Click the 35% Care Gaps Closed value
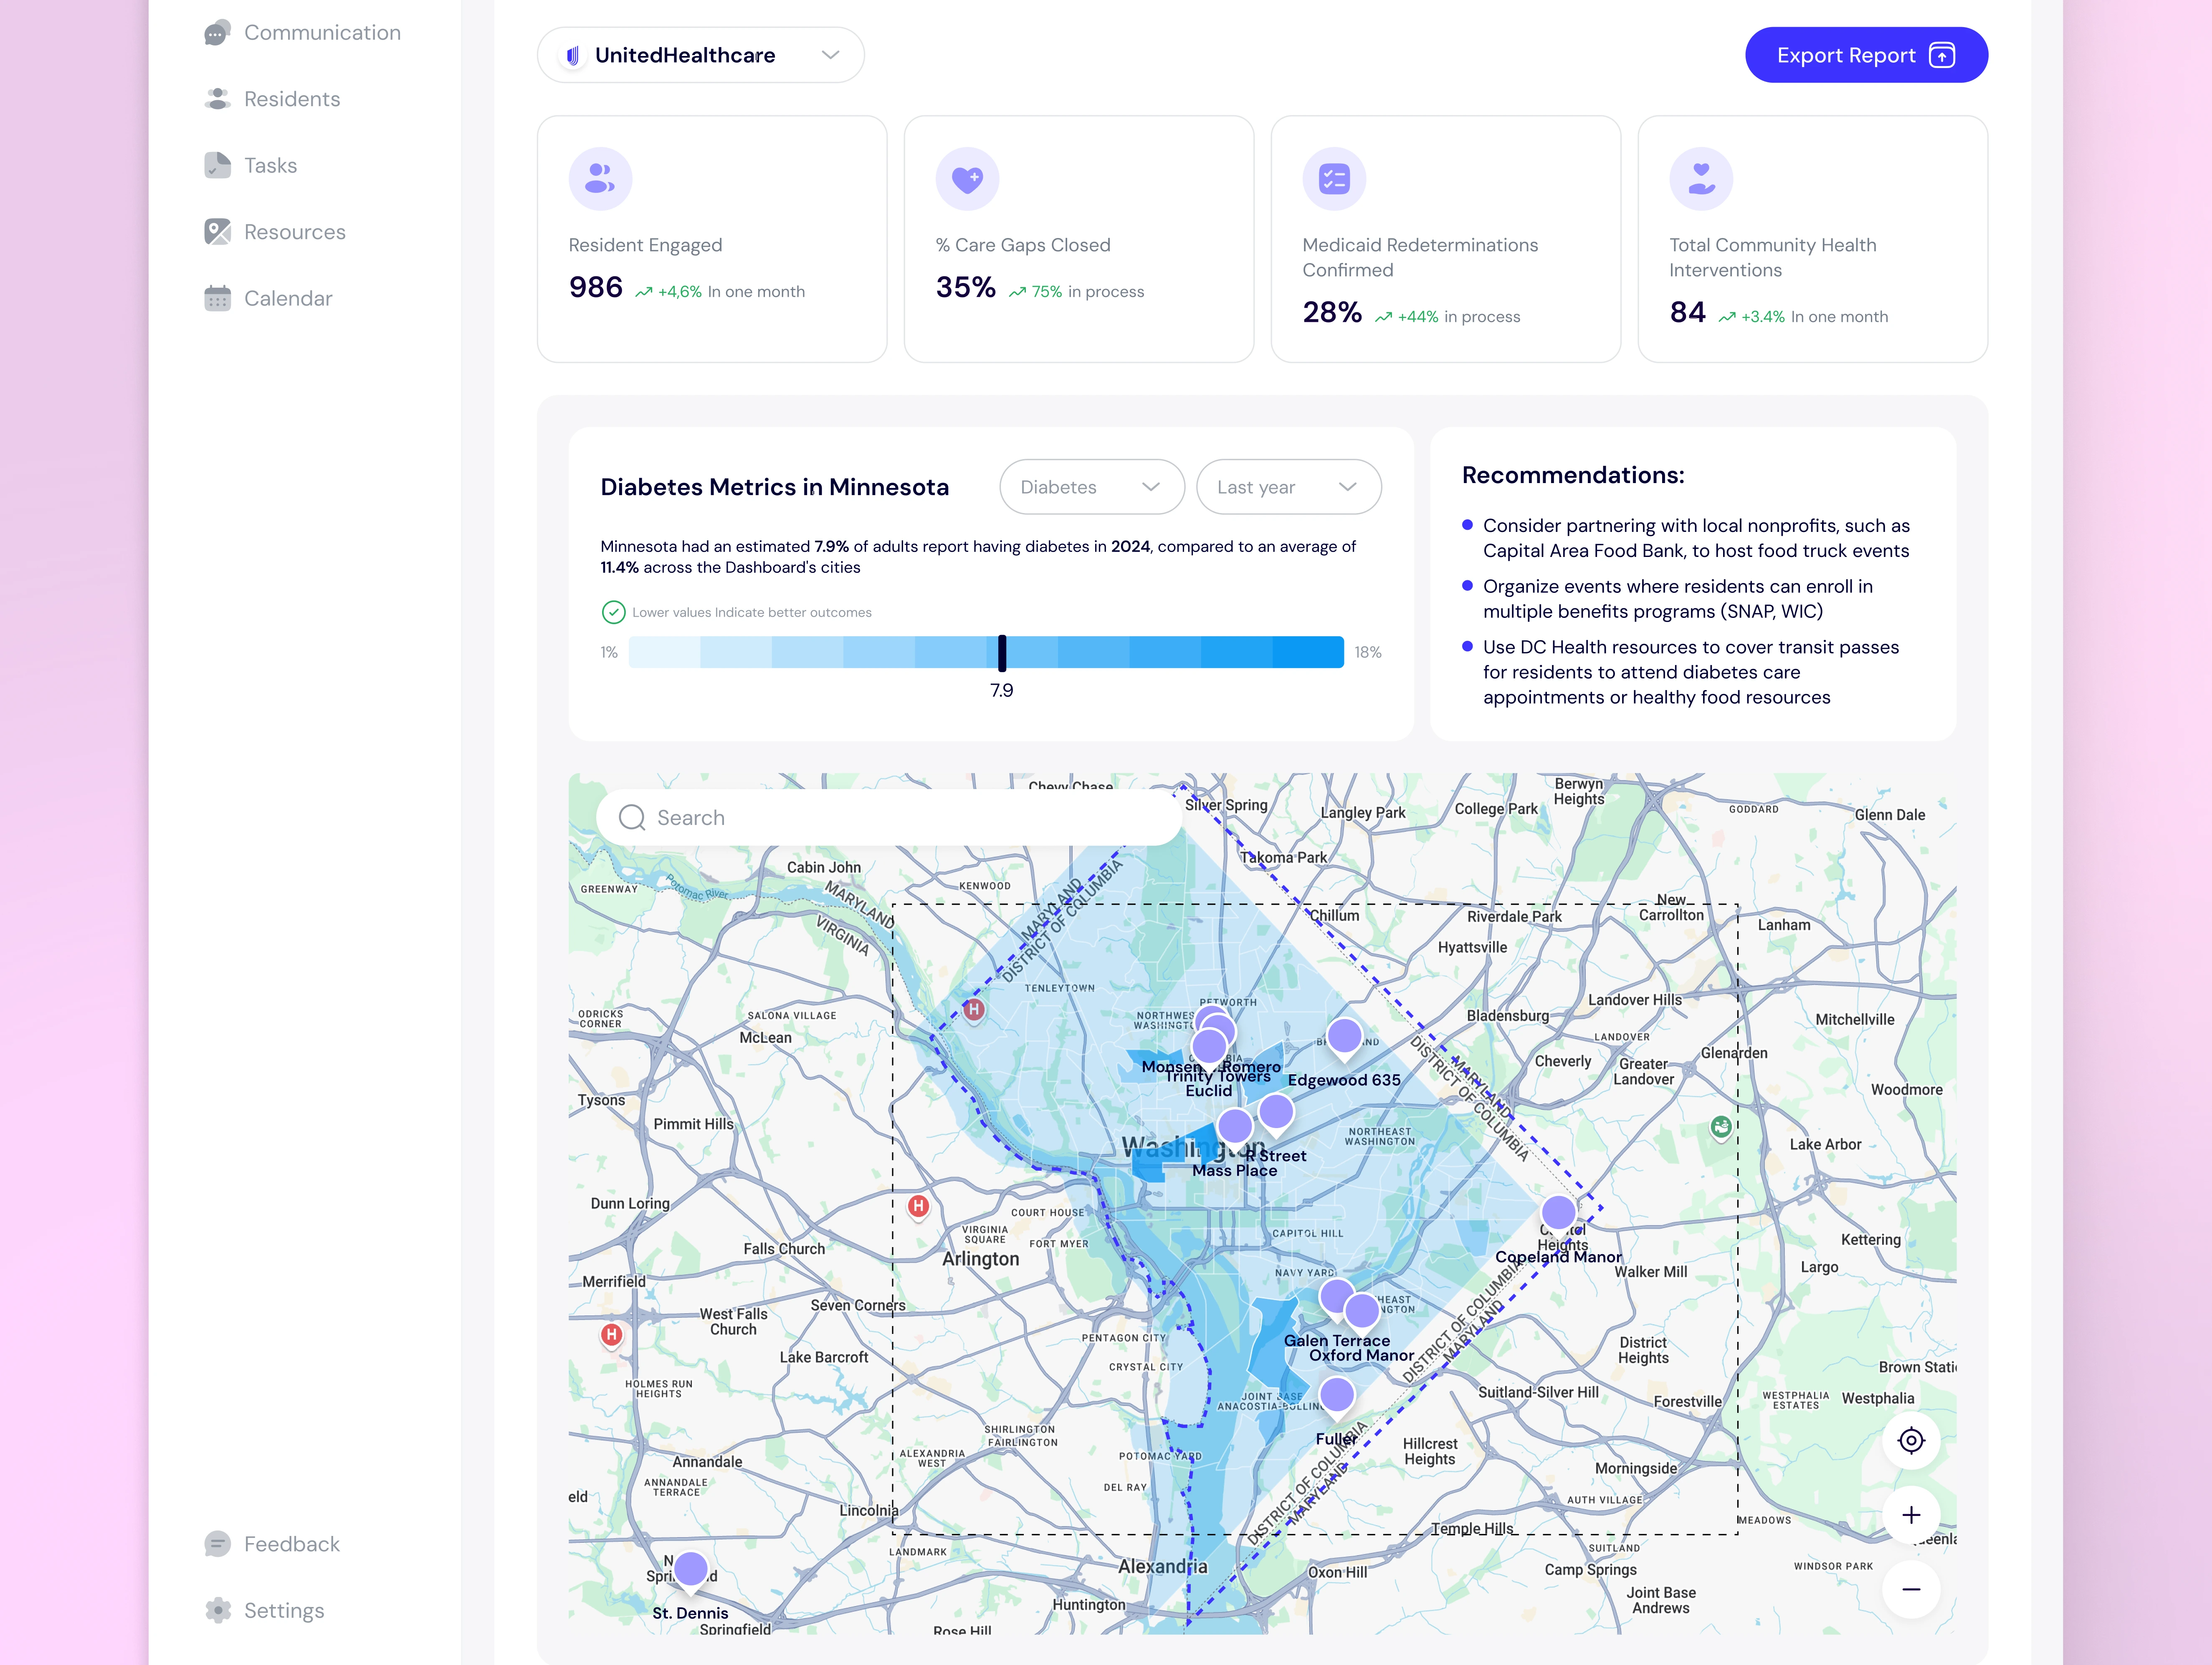The image size is (2212, 1665). click(966, 288)
